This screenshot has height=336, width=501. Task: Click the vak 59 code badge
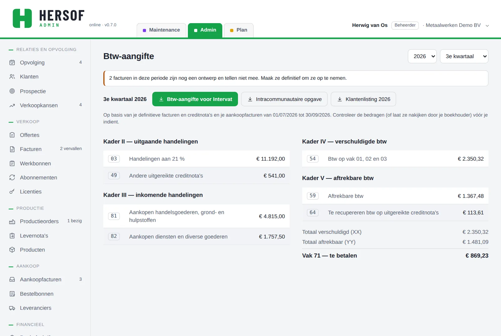(x=313, y=196)
